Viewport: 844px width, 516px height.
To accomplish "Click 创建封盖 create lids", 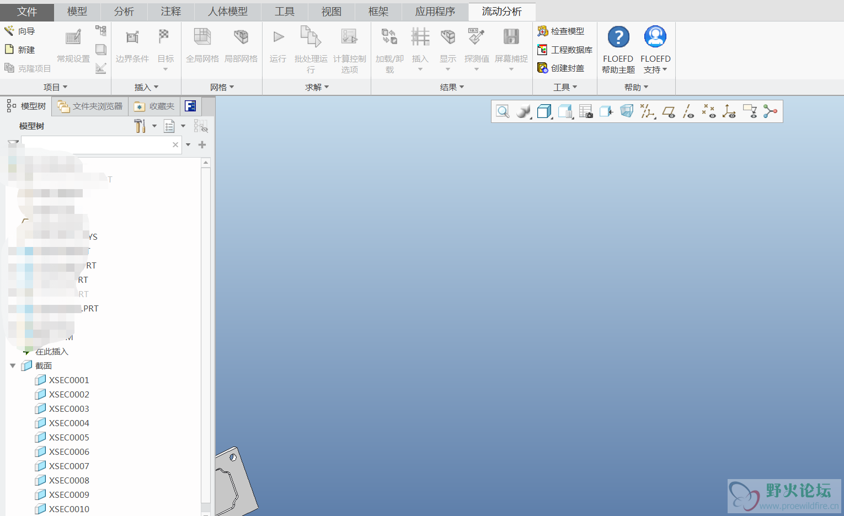I will tap(561, 68).
